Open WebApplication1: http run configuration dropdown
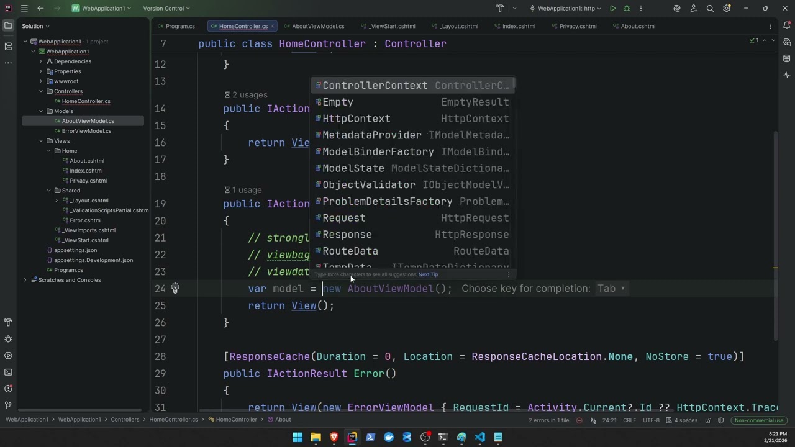Viewport: 795px width, 447px height. coord(565,8)
